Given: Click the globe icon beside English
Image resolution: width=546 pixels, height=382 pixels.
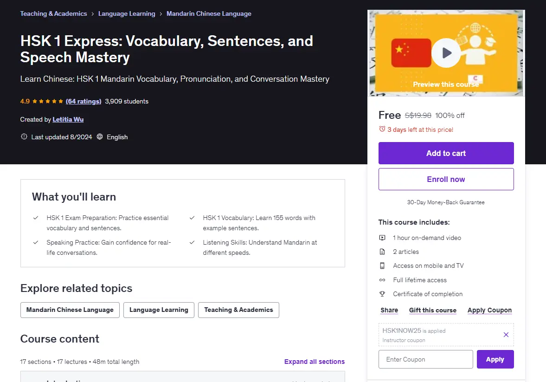Looking at the screenshot, I should click(100, 136).
